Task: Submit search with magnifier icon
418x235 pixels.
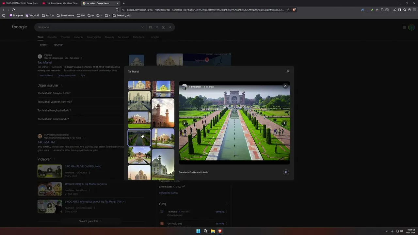Action: tap(170, 27)
